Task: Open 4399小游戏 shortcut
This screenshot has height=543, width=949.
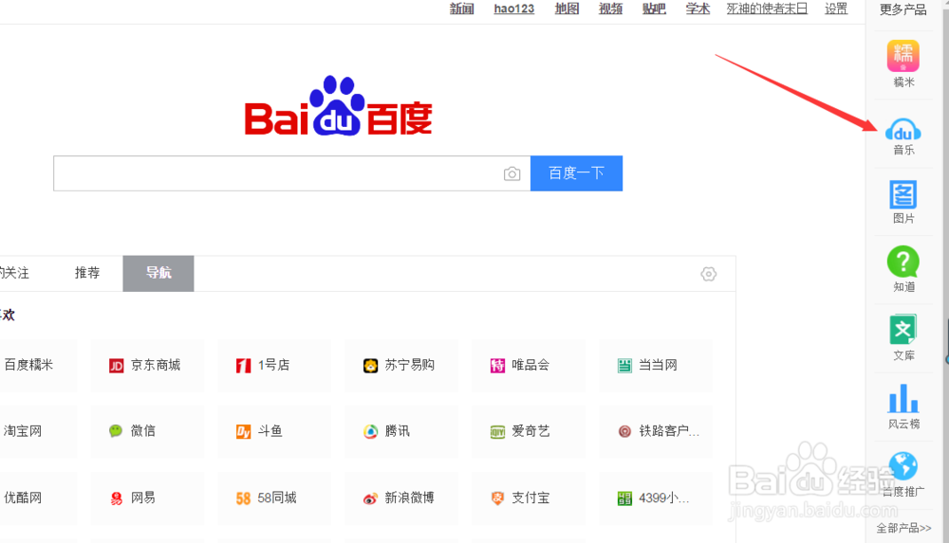Action: (x=656, y=498)
